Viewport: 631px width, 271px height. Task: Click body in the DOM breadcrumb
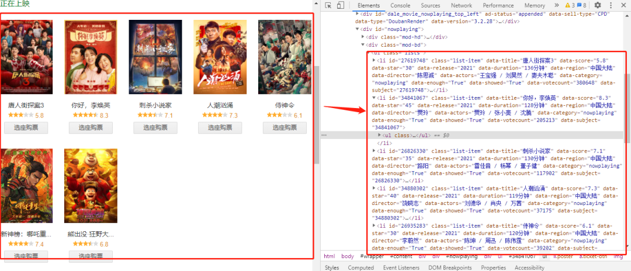point(348,256)
